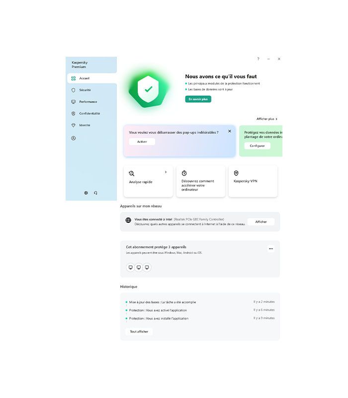This screenshot has width=348, height=398.
Task: Click the Sécurité shield icon
Action: tap(73, 90)
